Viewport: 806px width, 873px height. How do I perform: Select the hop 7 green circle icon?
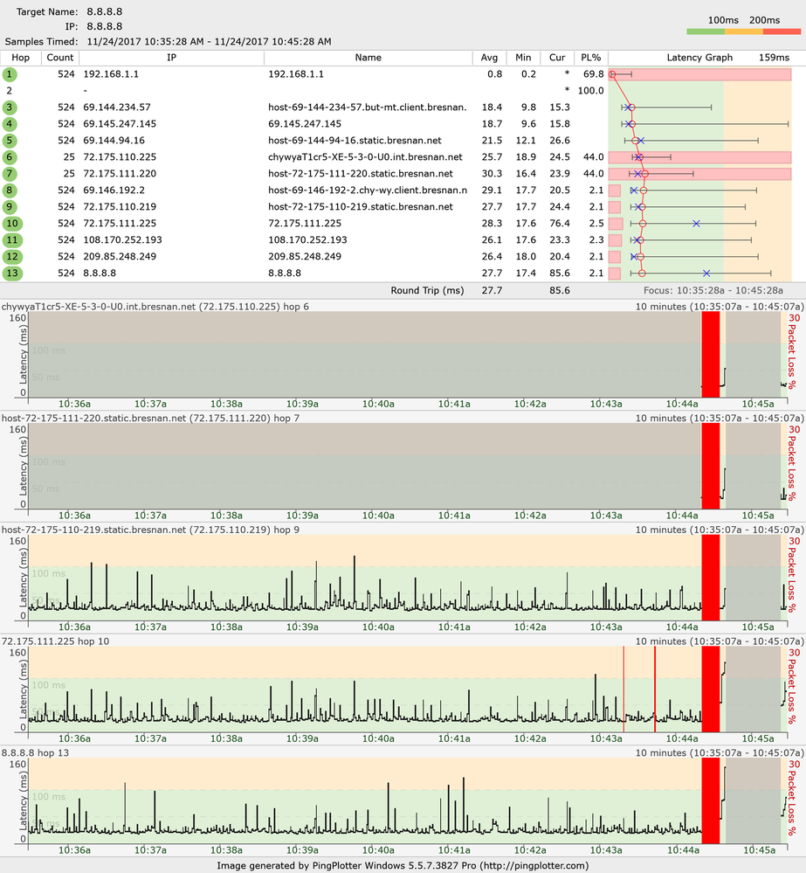click(10, 174)
